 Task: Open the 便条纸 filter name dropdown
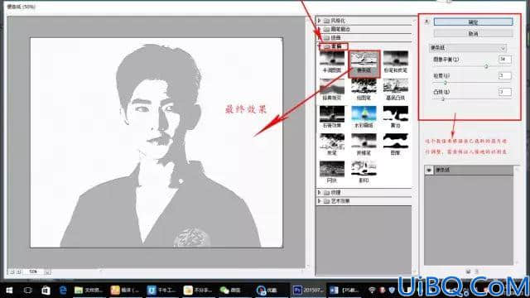(468, 48)
